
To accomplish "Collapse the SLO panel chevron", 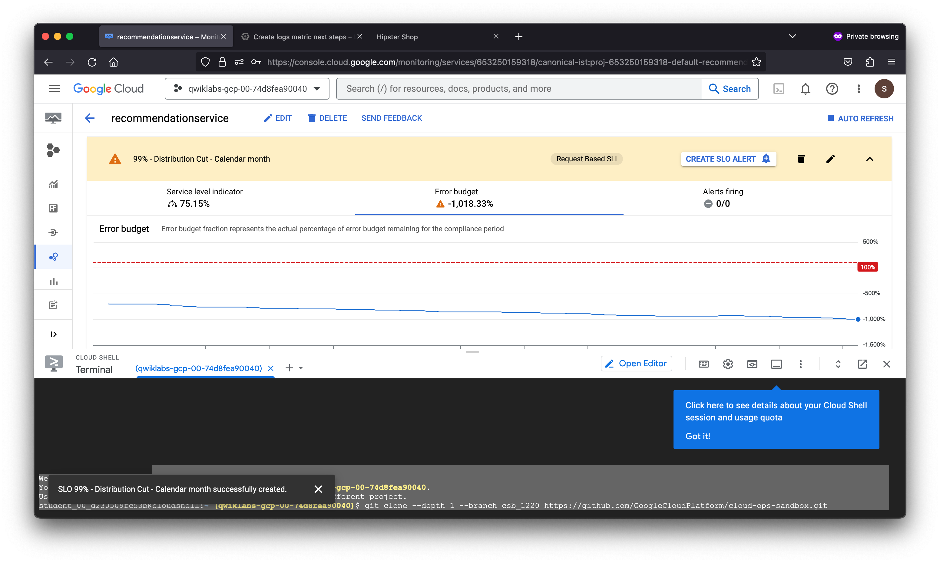I will 869,159.
